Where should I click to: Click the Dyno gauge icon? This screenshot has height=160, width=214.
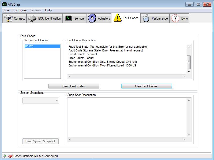(x=175, y=18)
